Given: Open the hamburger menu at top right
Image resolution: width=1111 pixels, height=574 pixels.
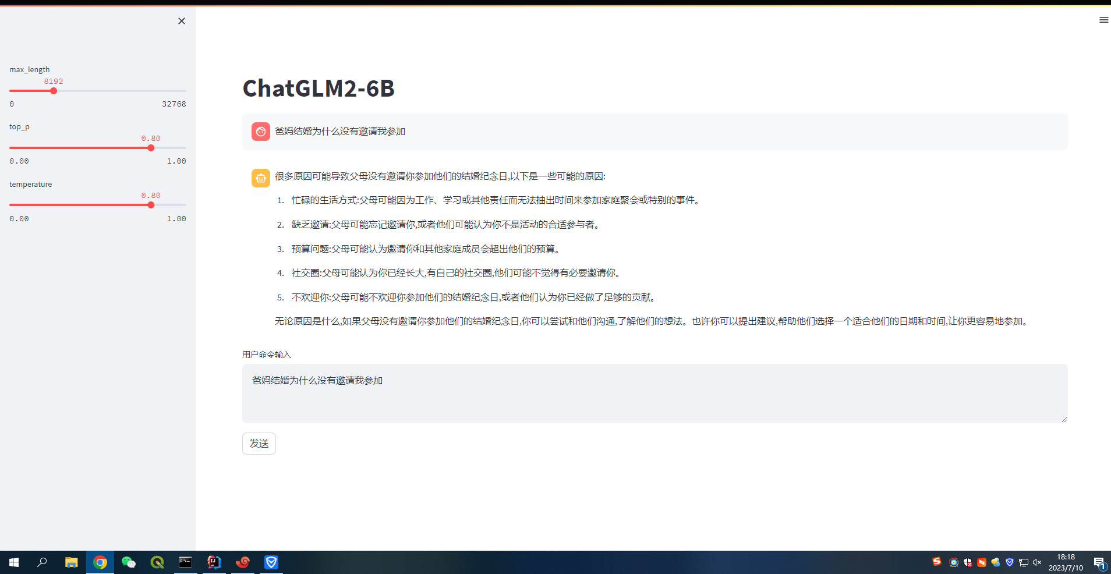Looking at the screenshot, I should [x=1103, y=20].
